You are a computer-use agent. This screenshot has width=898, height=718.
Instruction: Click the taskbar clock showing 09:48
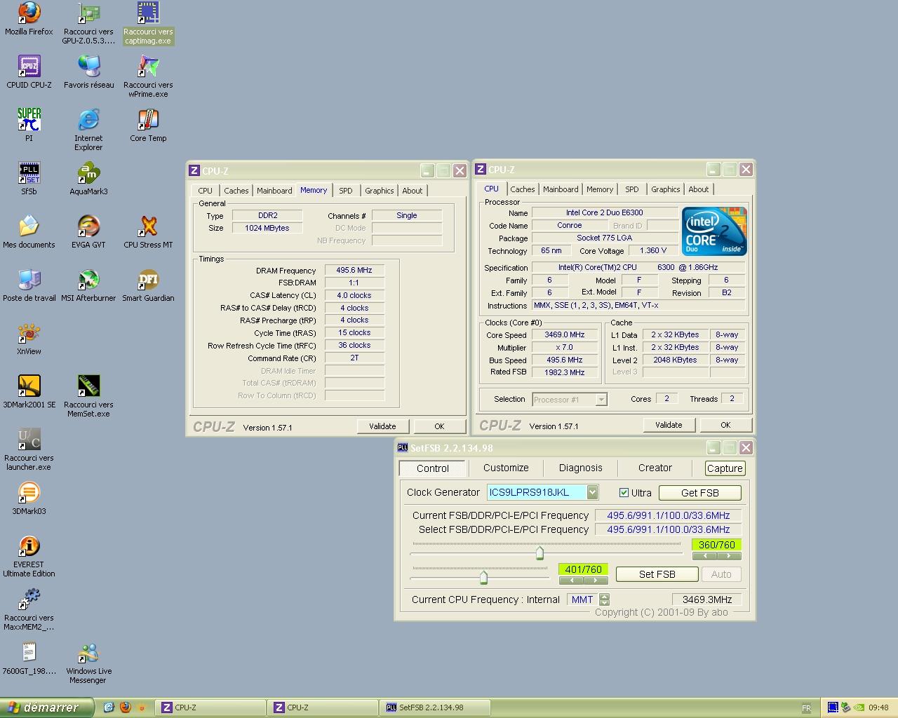pyautogui.click(x=878, y=708)
